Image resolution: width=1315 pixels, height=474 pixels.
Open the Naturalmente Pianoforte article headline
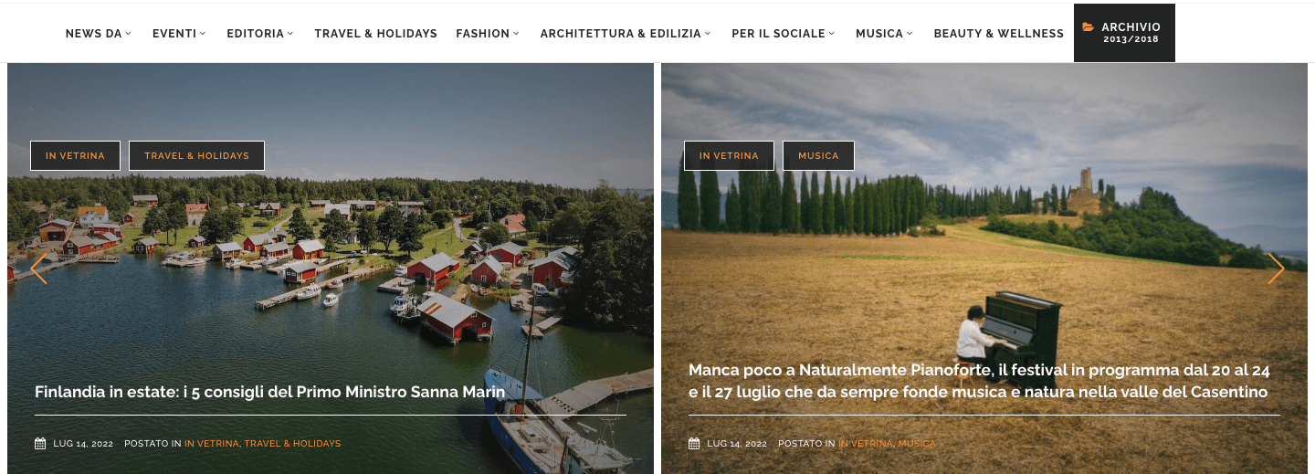(978, 381)
